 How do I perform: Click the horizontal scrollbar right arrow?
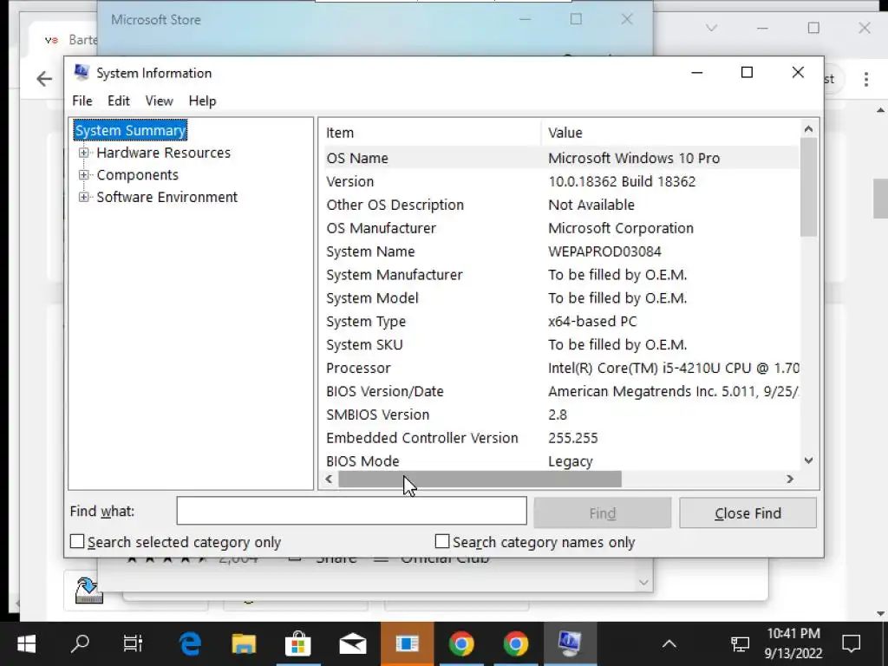(790, 479)
